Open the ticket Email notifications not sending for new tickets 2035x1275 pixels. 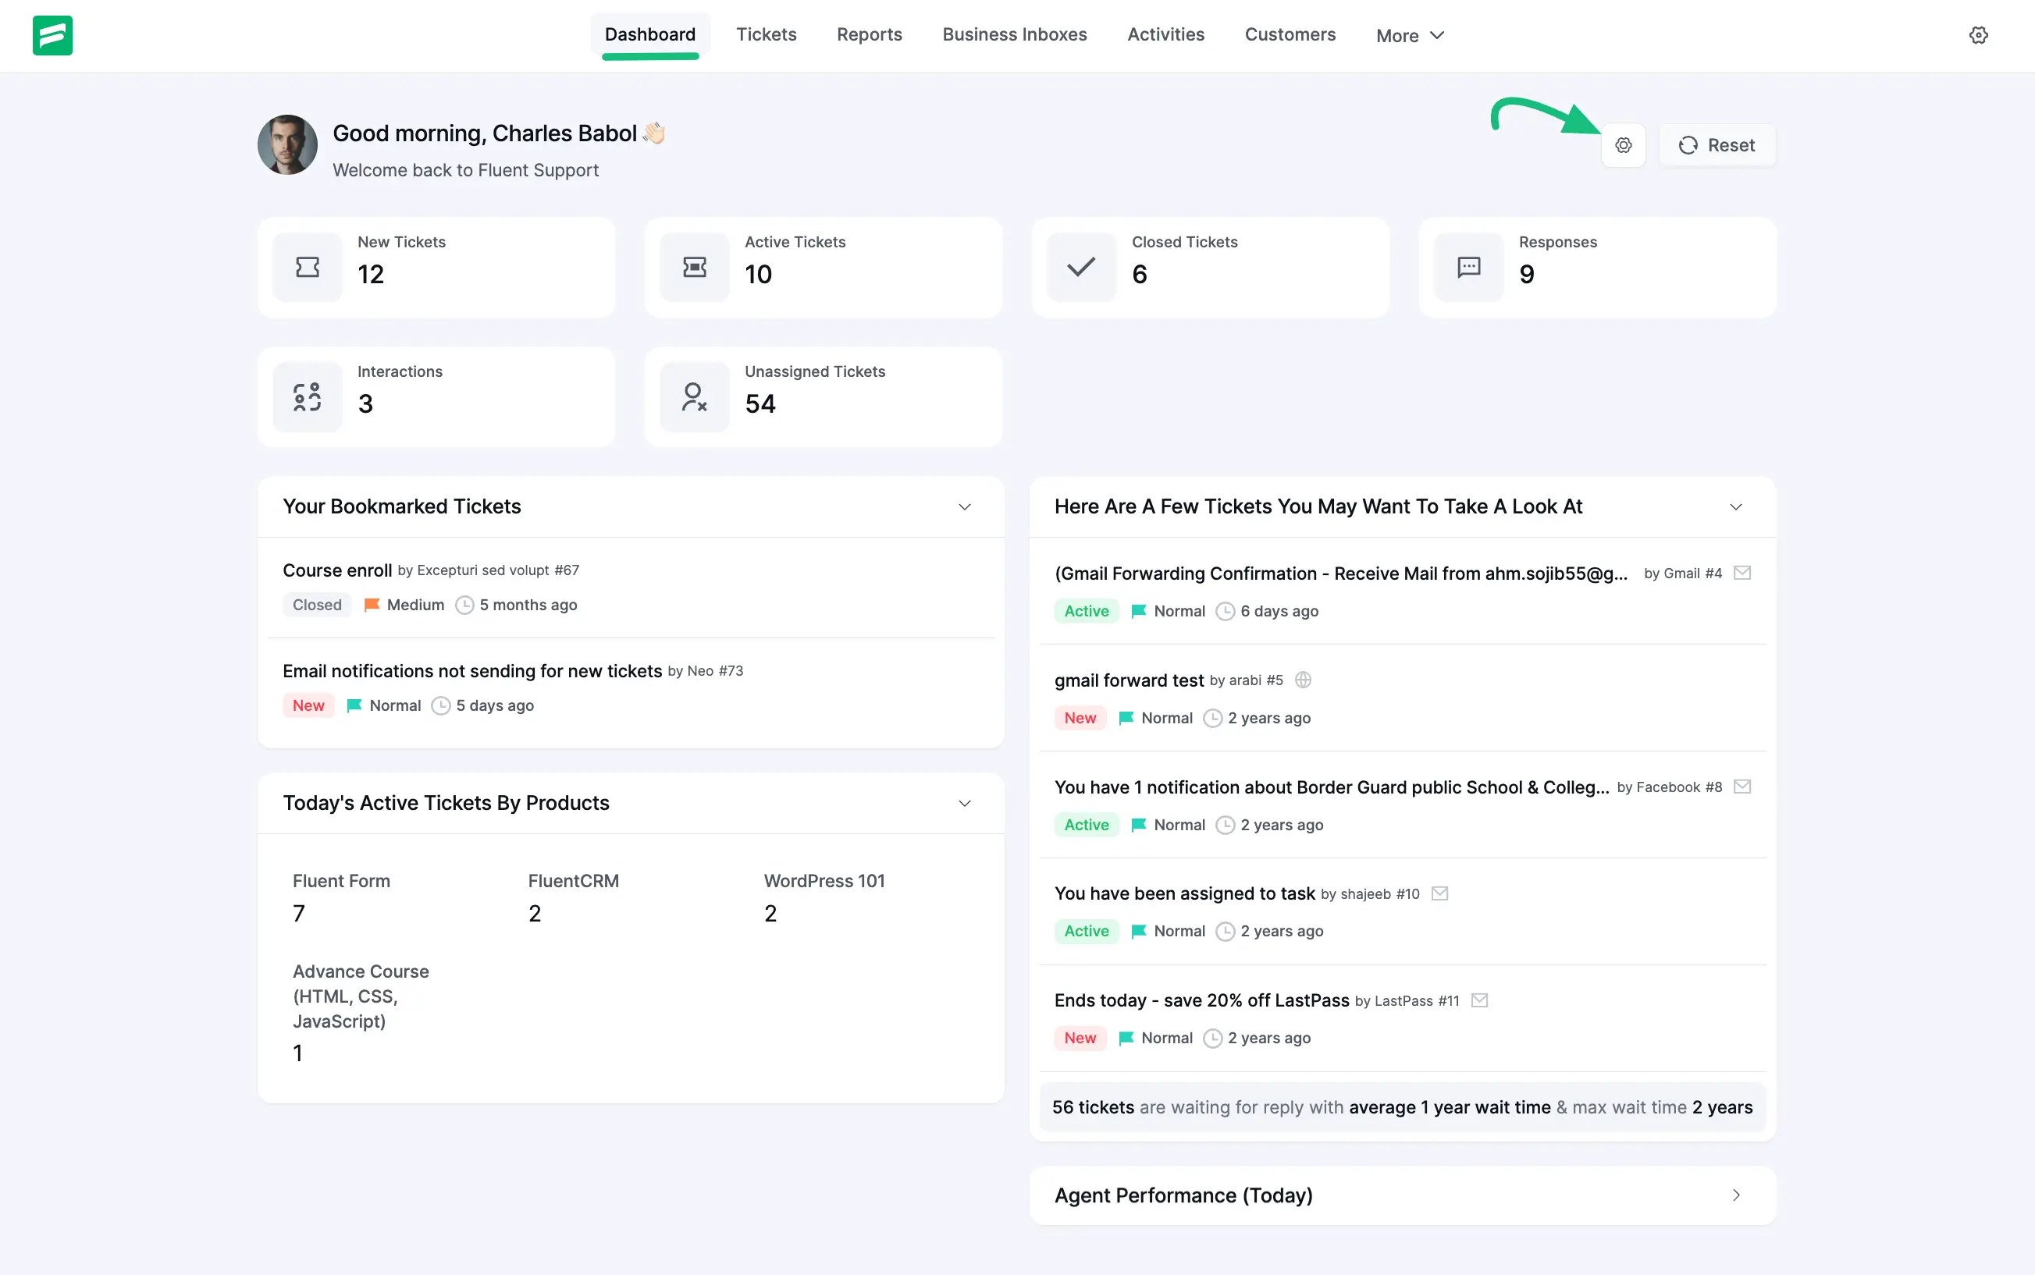coord(472,670)
